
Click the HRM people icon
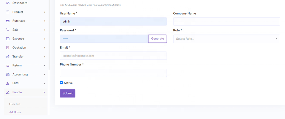8,83
